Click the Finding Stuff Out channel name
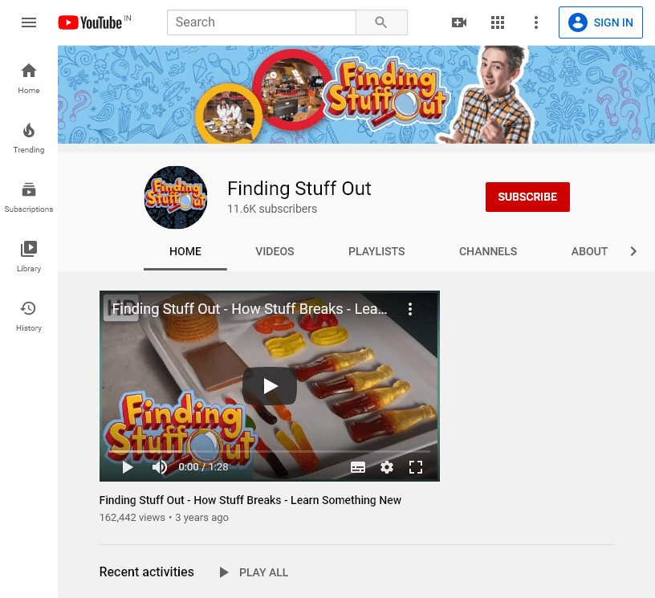Screen dimensions: 655x598 [x=299, y=189]
